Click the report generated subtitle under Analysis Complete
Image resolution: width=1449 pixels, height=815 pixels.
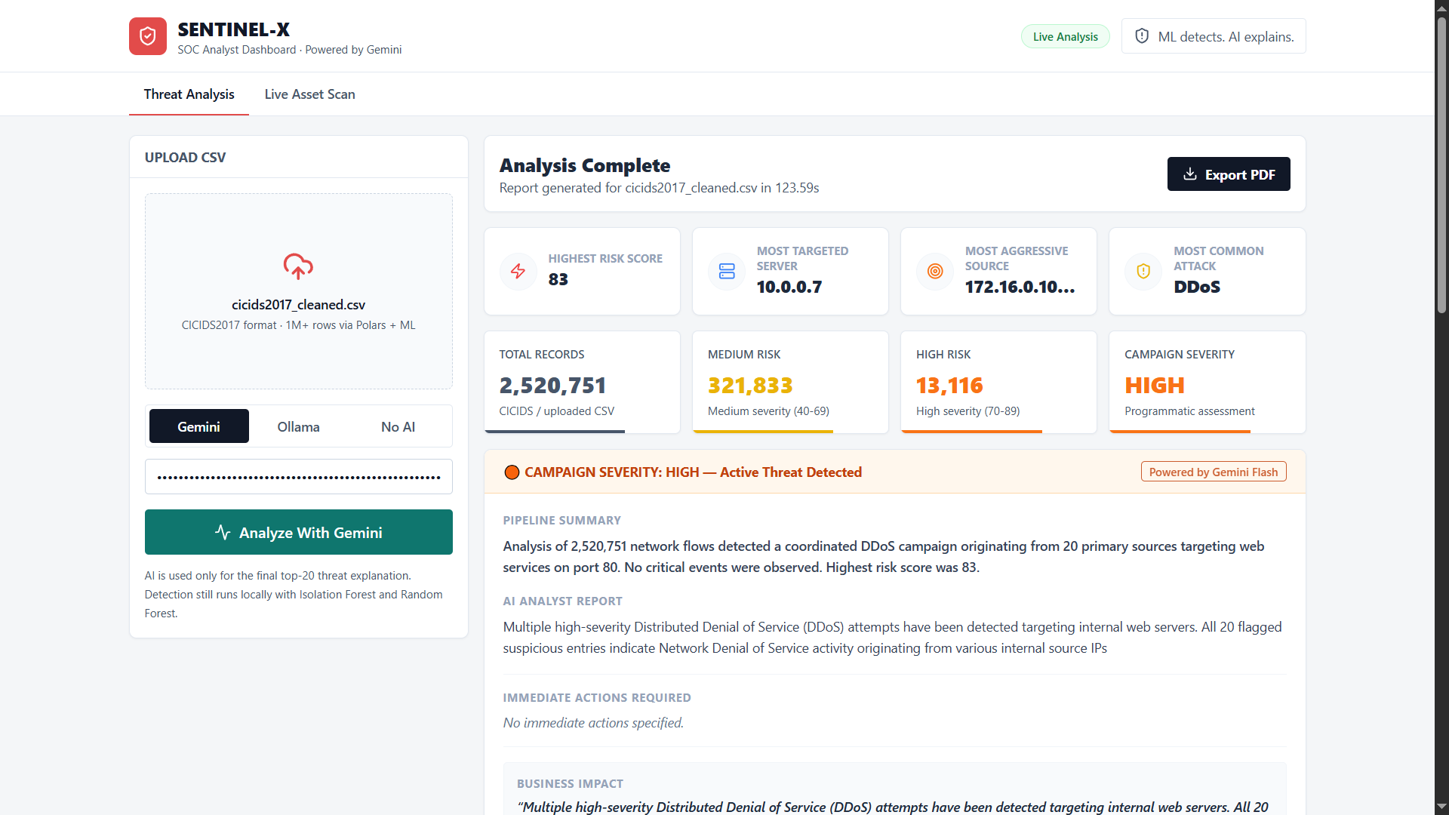pos(659,188)
